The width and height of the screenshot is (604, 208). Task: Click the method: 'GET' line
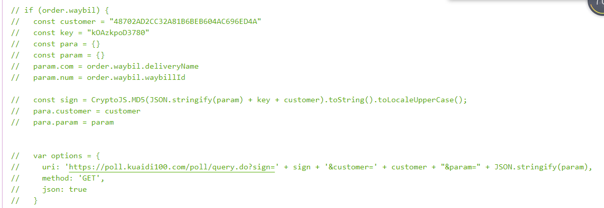click(x=58, y=179)
